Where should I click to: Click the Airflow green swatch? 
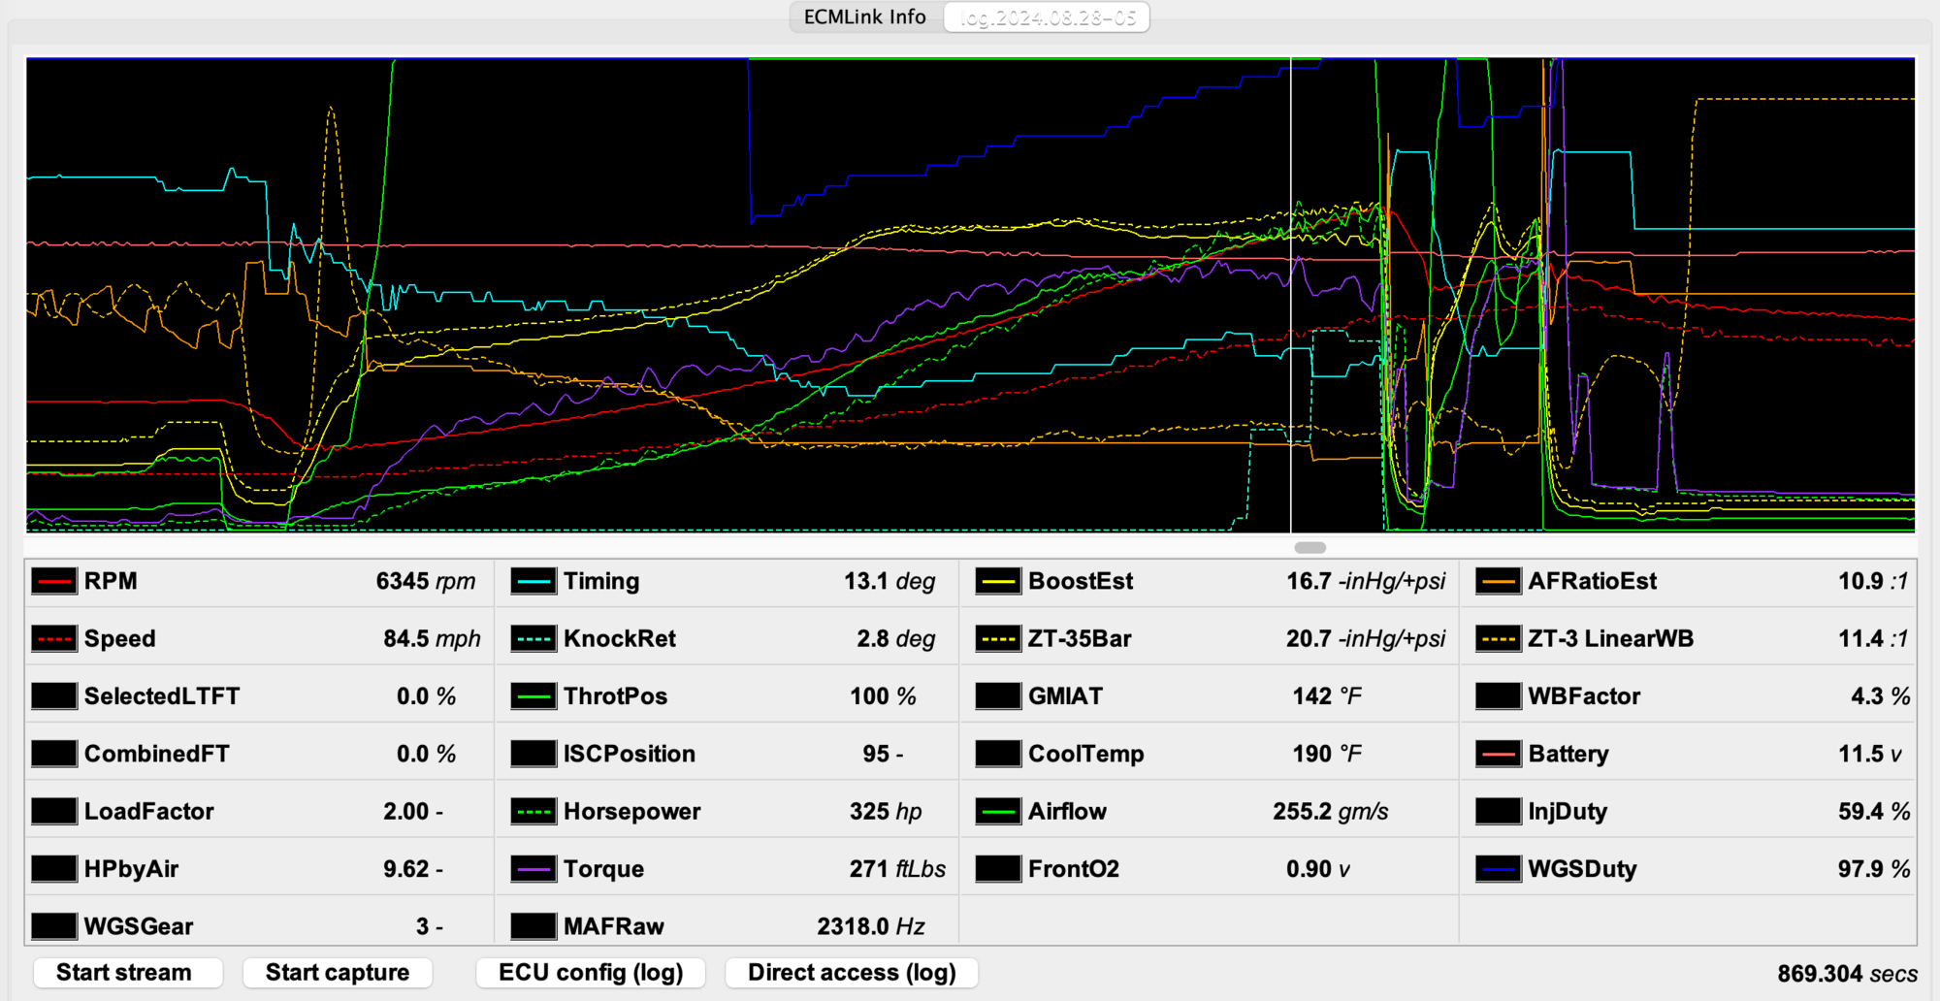(x=998, y=811)
